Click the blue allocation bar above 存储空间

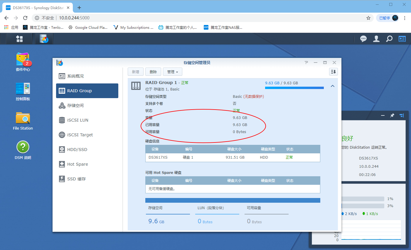[x=233, y=200]
